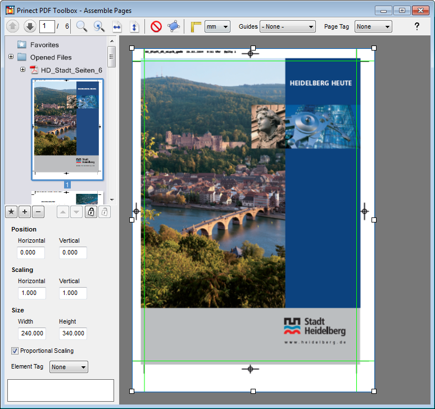
Task: Click the closed padlock lock button
Action: (90, 212)
